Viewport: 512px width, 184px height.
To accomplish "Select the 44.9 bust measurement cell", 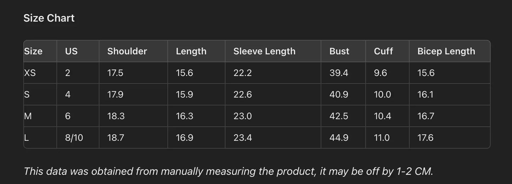I will point(339,138).
